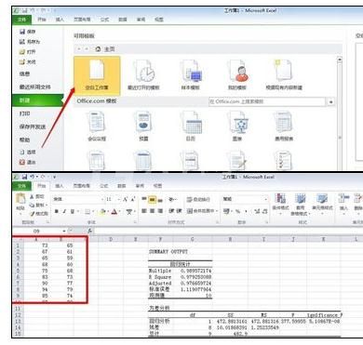Toggle Align Text Left button
Viewport: 363px width, 345px height.
click(x=144, y=211)
